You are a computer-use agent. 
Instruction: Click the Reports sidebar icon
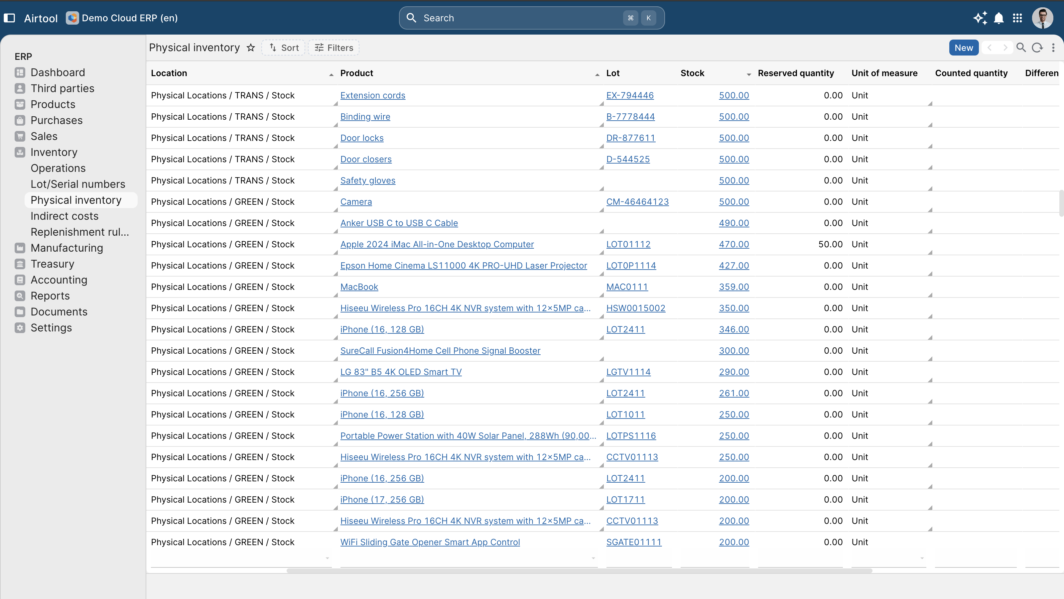pyautogui.click(x=20, y=296)
